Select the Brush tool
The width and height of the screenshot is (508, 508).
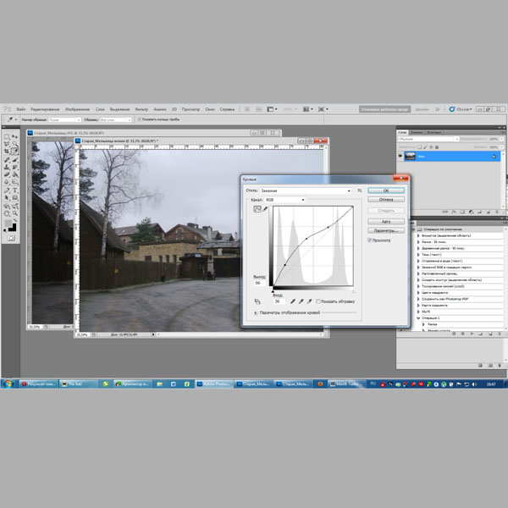click(15, 160)
